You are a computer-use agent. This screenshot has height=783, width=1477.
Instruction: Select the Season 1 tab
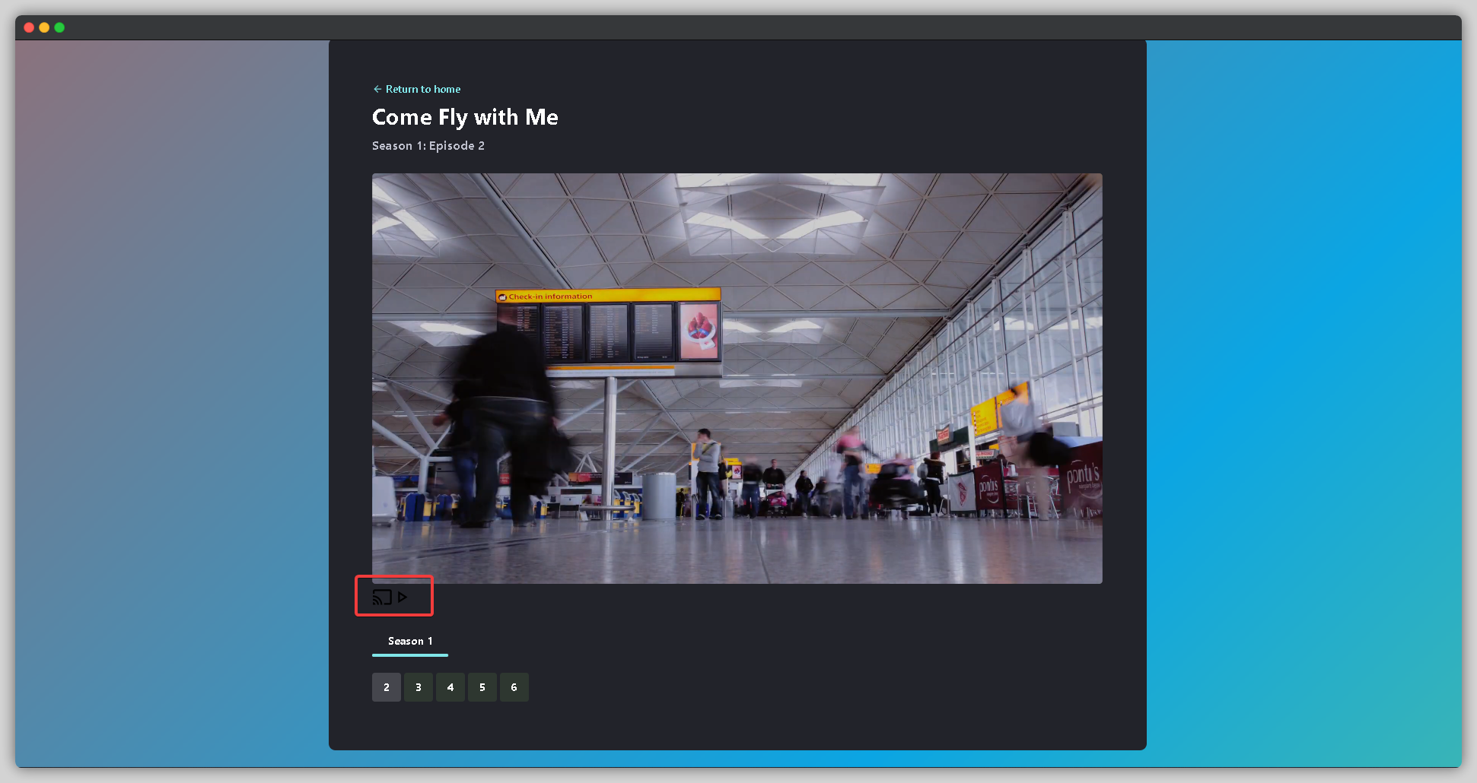click(x=410, y=642)
